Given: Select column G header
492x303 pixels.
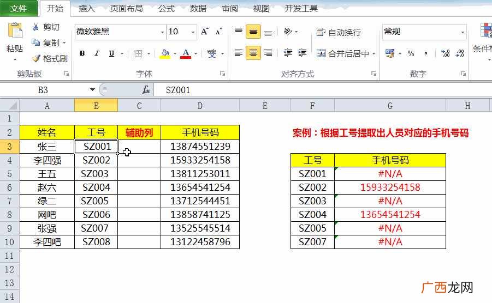Looking at the screenshot, I should click(x=390, y=106).
